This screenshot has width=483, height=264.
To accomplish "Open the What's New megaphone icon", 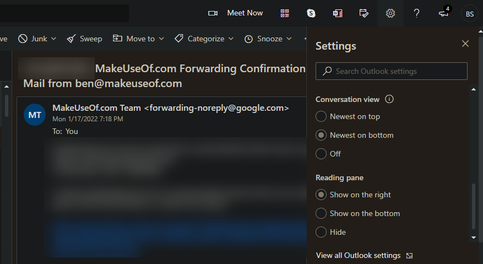I will (443, 13).
